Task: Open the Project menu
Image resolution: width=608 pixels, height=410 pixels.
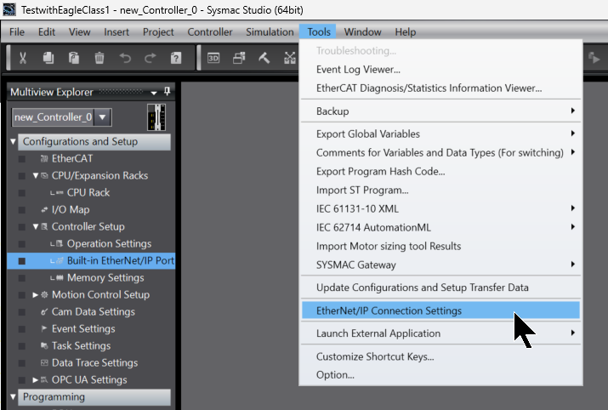Action: coord(158,31)
